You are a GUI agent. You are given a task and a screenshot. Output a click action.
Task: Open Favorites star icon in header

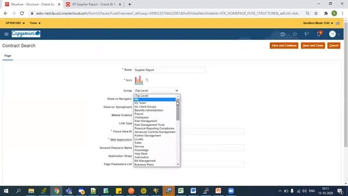(x=295, y=34)
